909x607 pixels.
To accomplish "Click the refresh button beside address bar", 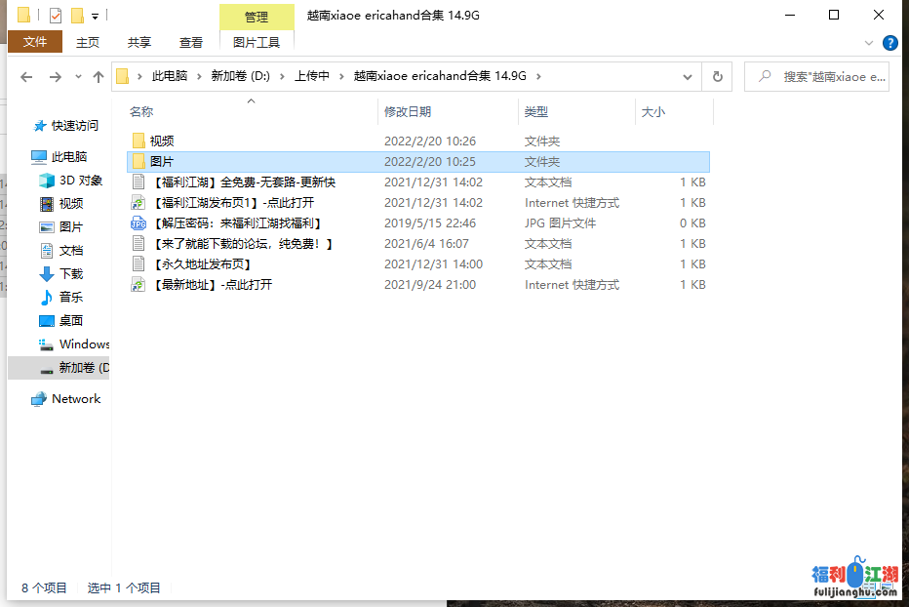I will click(718, 77).
